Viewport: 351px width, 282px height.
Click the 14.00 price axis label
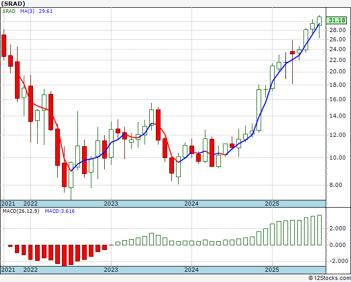[x=338, y=116]
